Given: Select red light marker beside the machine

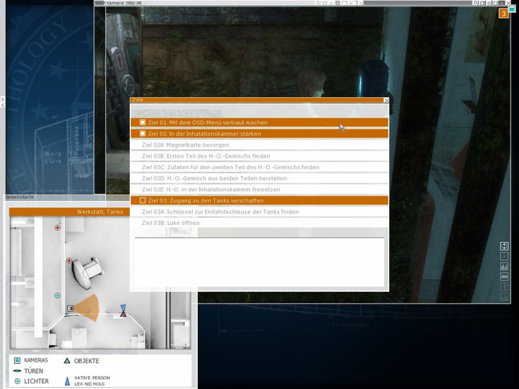Looking at the screenshot, I should (69, 261).
